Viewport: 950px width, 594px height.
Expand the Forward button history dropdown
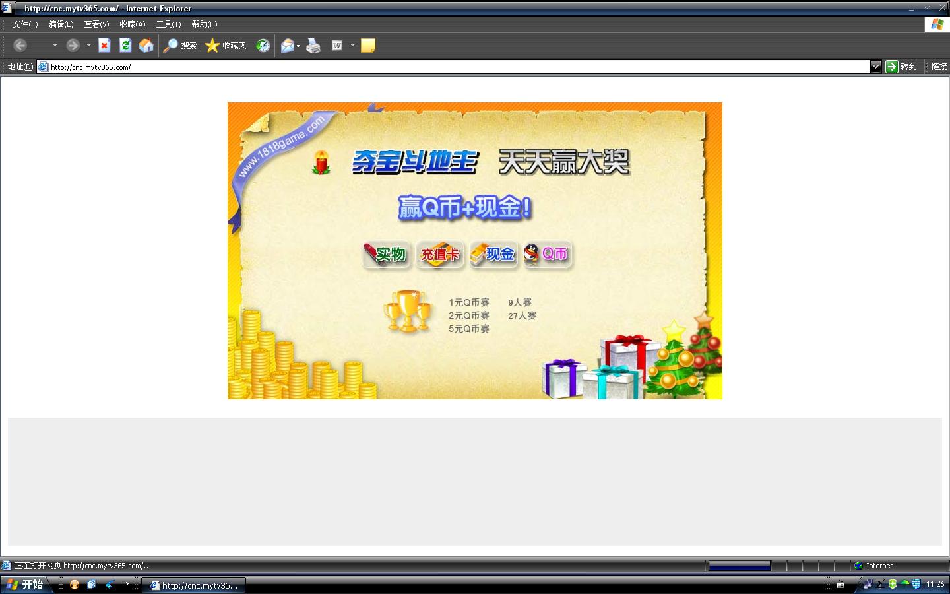[x=88, y=45]
